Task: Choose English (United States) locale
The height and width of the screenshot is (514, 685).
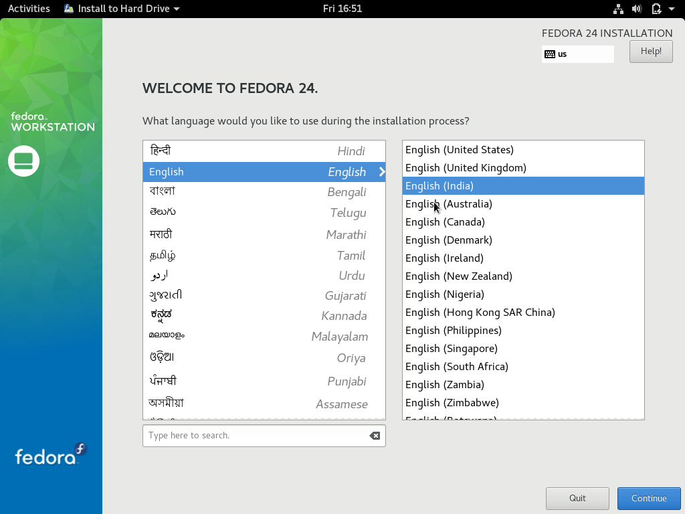Action: click(523, 150)
